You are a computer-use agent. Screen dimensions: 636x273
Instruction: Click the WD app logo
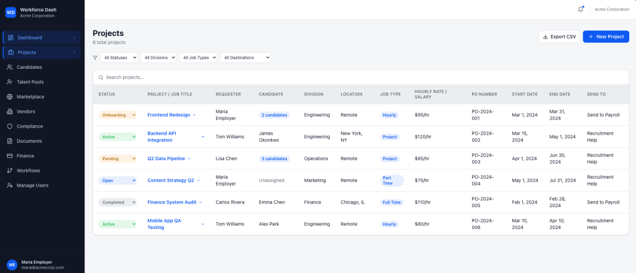tap(11, 12)
